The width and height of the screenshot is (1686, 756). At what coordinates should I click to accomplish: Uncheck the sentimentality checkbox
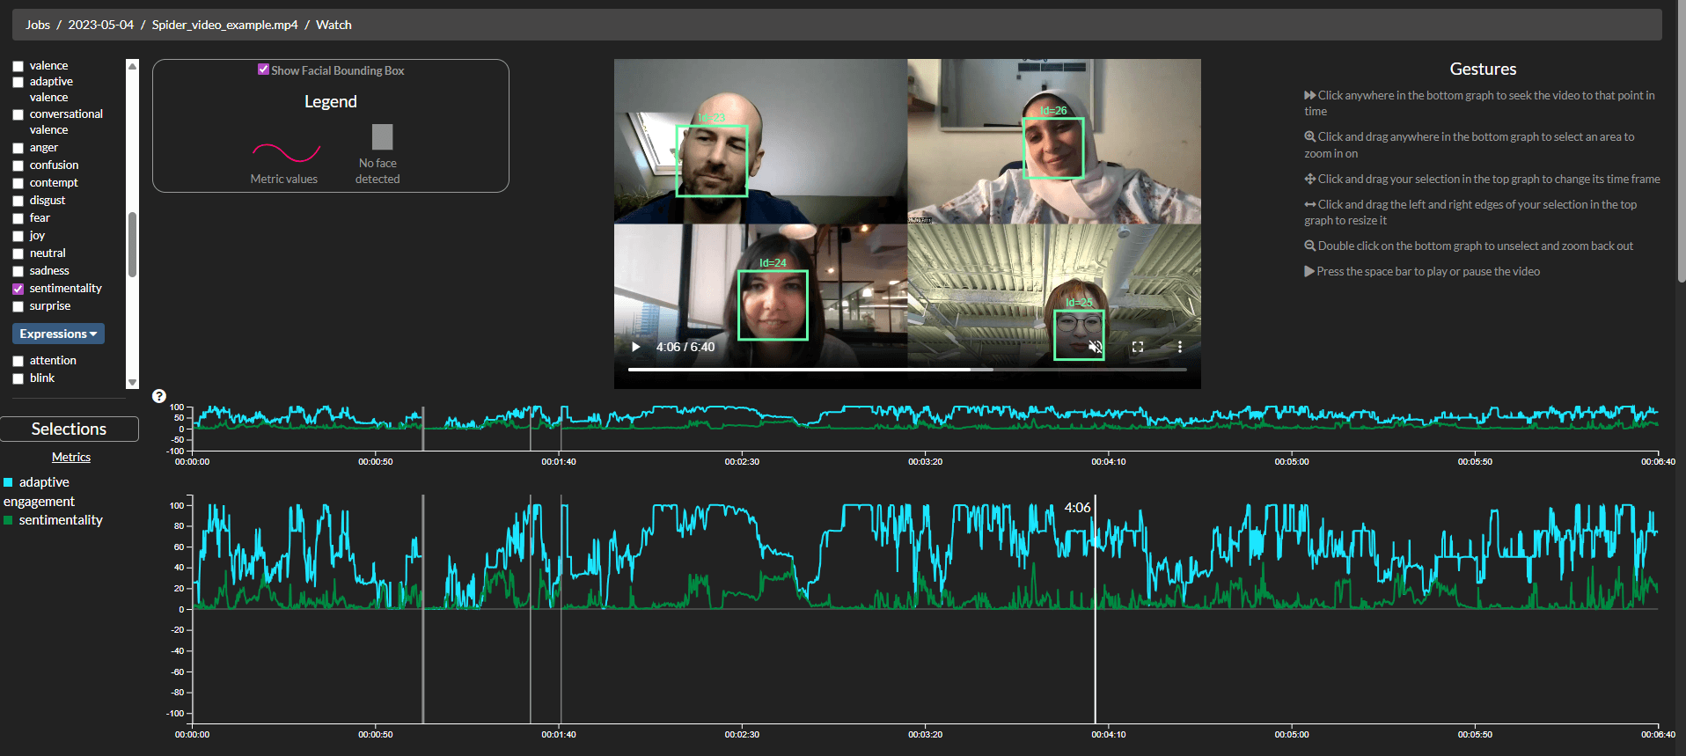18,289
